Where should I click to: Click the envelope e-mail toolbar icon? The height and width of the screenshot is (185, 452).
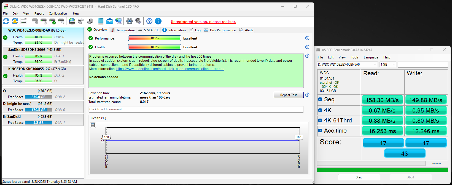pos(110,21)
